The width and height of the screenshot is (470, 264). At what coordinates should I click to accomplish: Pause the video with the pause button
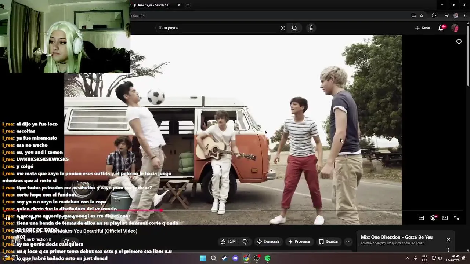tap(8, 218)
